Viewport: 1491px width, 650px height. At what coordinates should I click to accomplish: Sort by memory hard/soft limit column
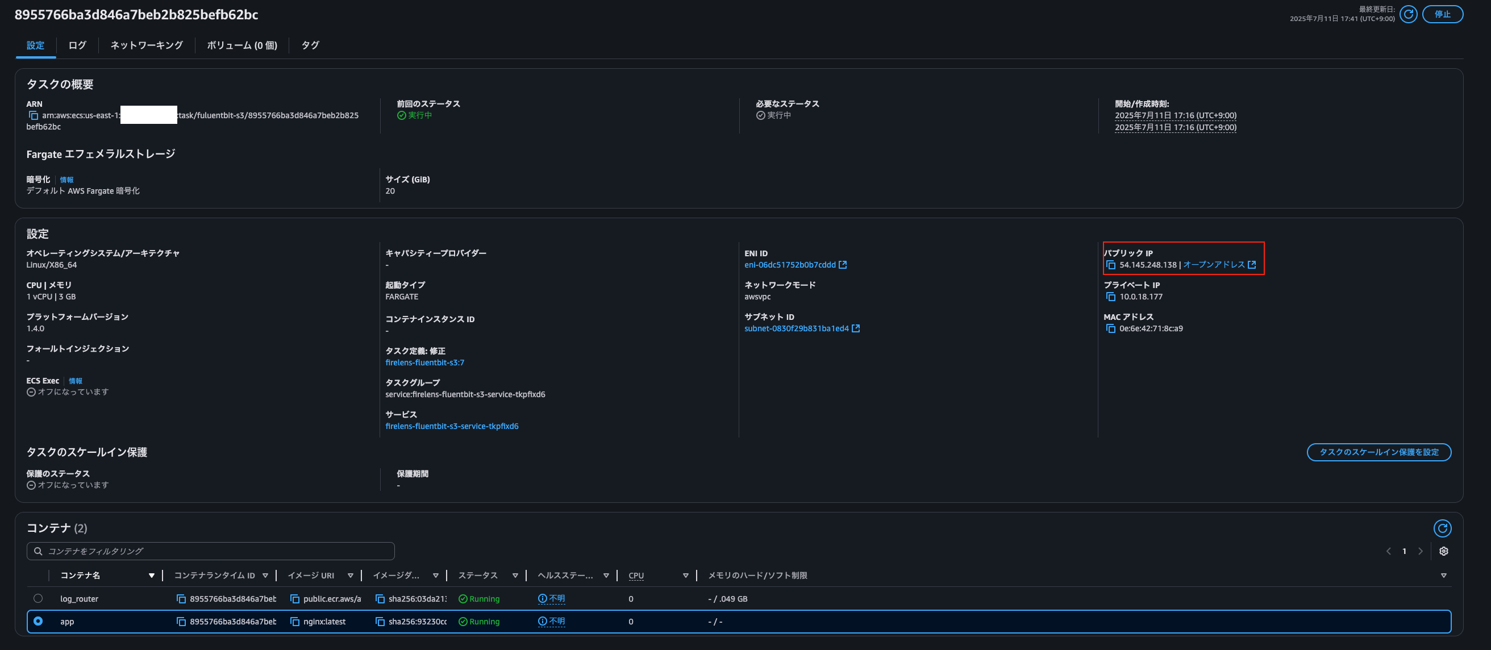(1443, 576)
